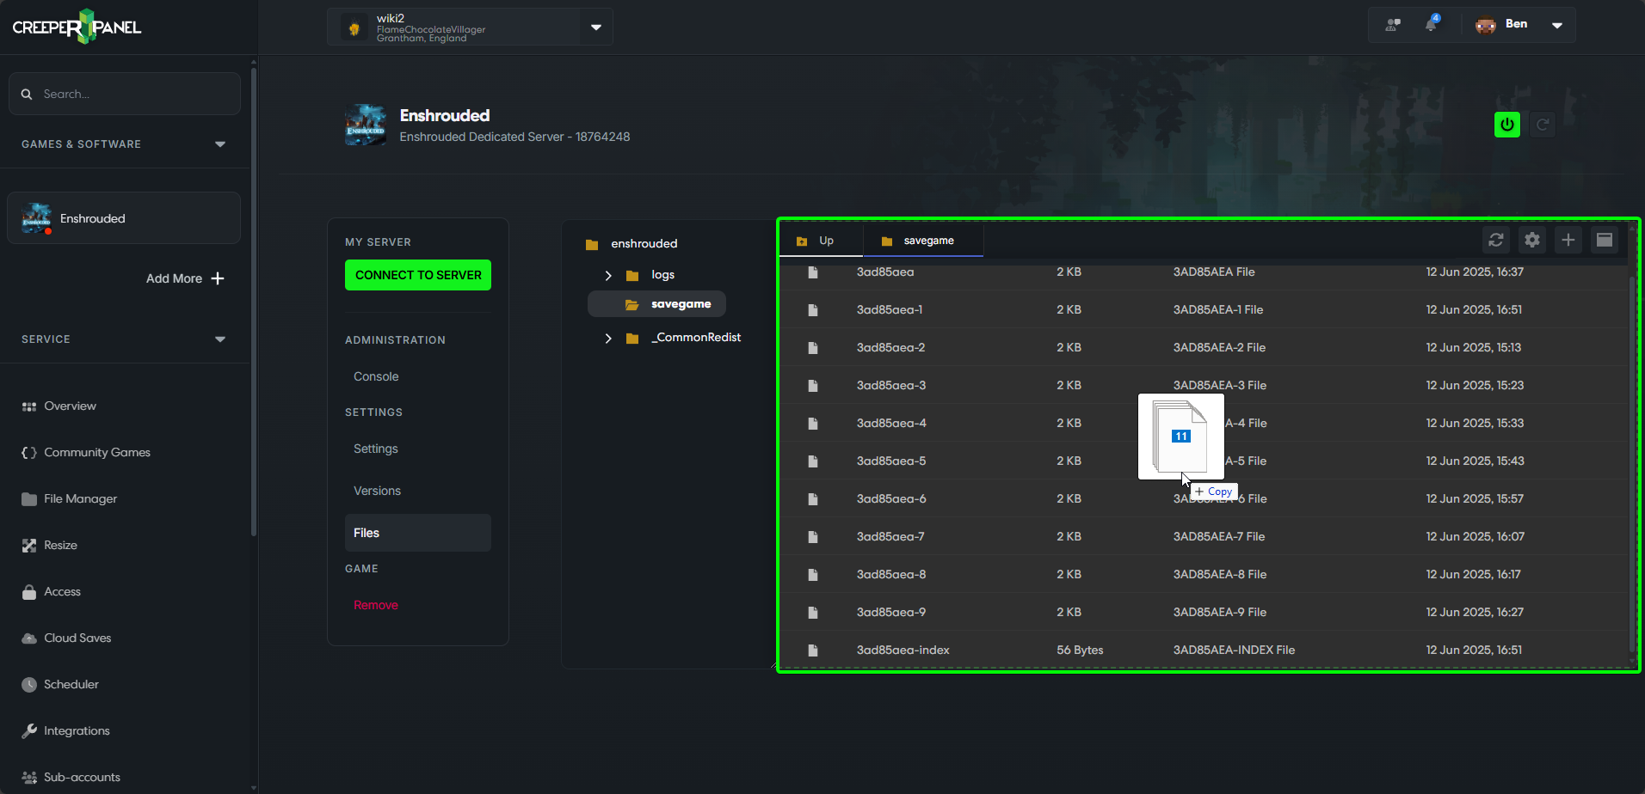
Task: Click the green power button
Action: (1507, 125)
